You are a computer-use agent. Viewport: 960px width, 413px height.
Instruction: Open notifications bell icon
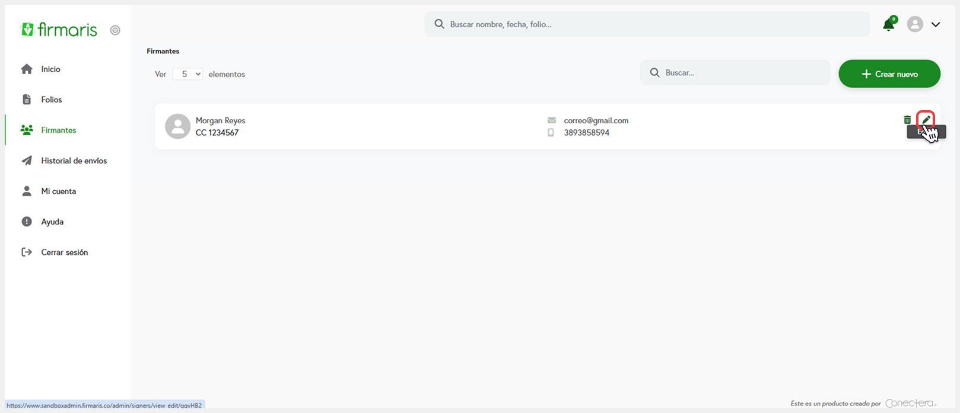click(888, 24)
